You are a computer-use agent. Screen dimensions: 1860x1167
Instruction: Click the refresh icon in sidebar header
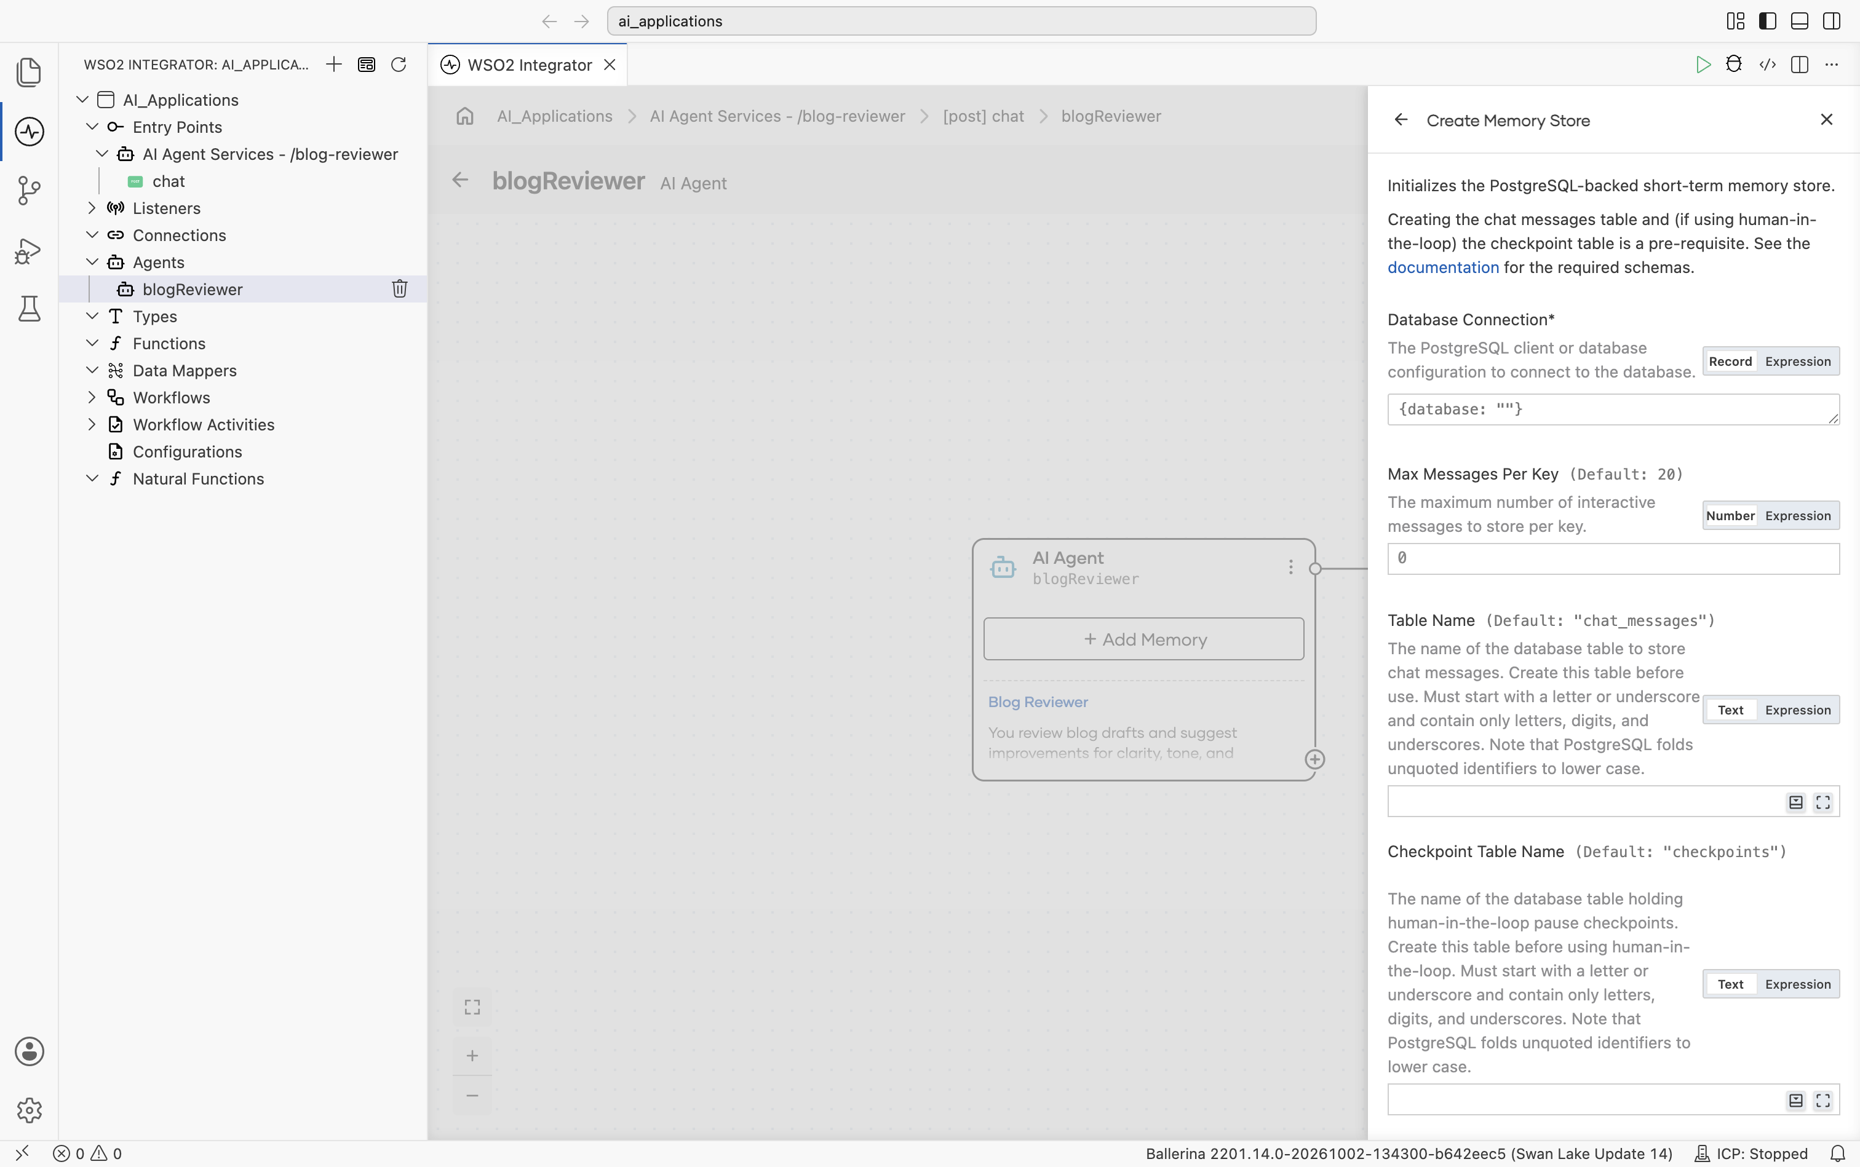pos(399,65)
